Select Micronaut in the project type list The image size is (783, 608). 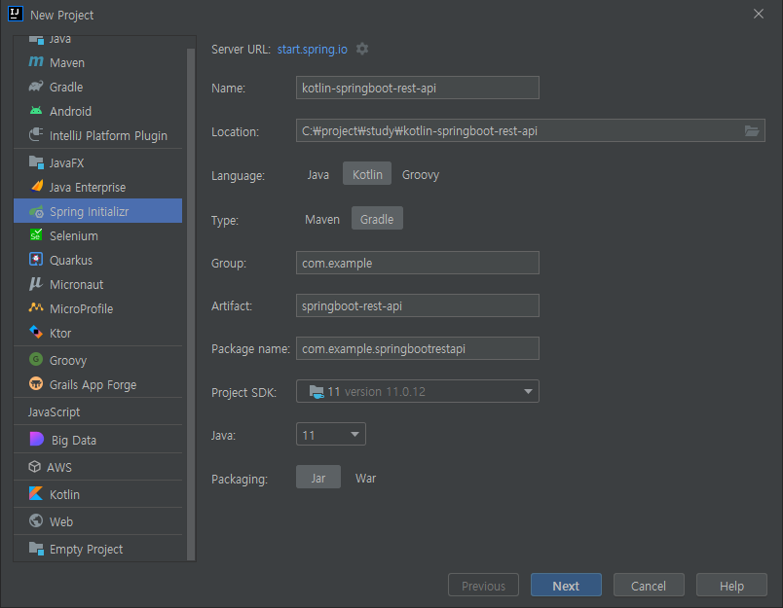[97, 284]
